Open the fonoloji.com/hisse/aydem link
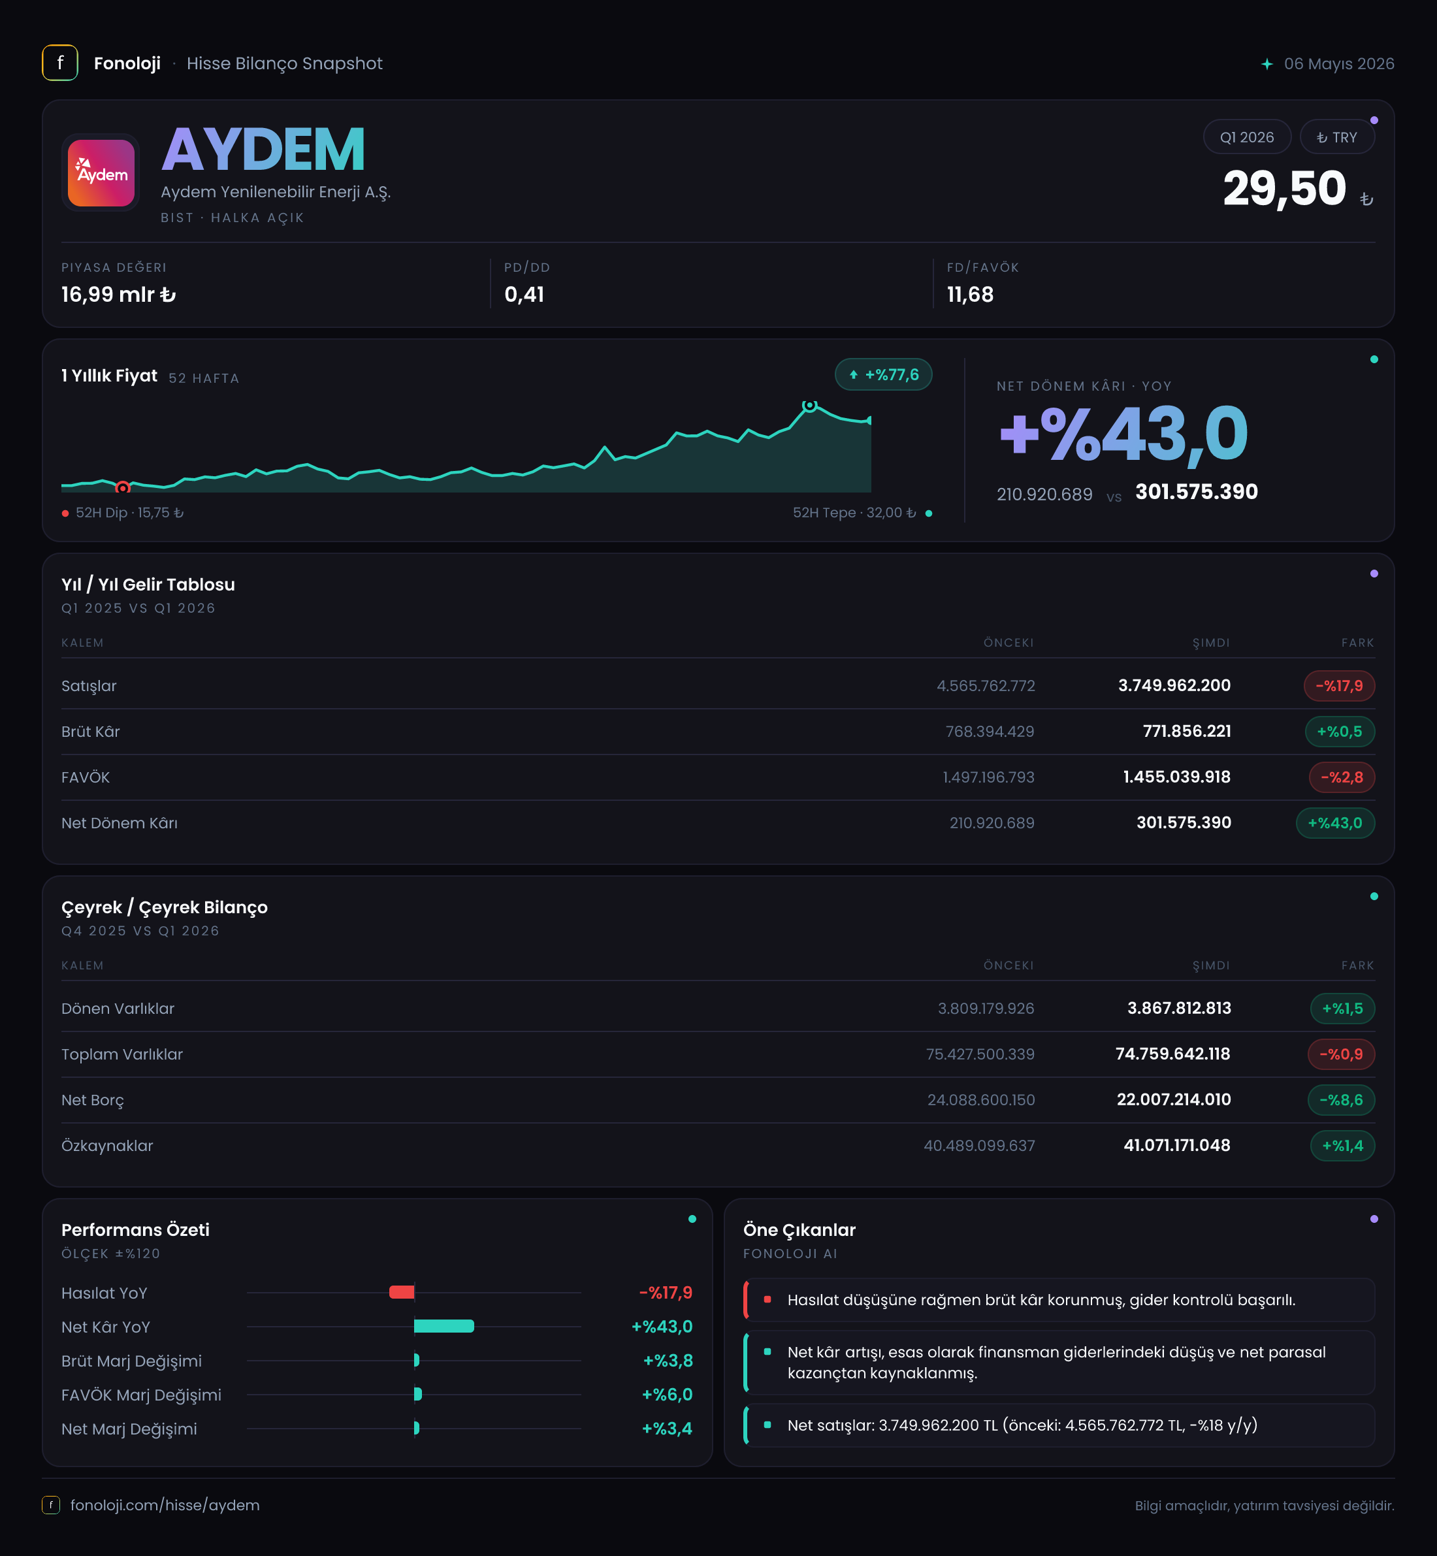The image size is (1437, 1556). [165, 1504]
